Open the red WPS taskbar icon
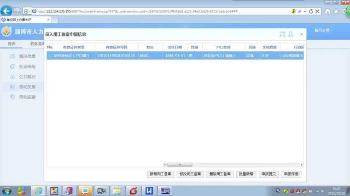Viewport: 350px width, 196px height. pos(133,191)
